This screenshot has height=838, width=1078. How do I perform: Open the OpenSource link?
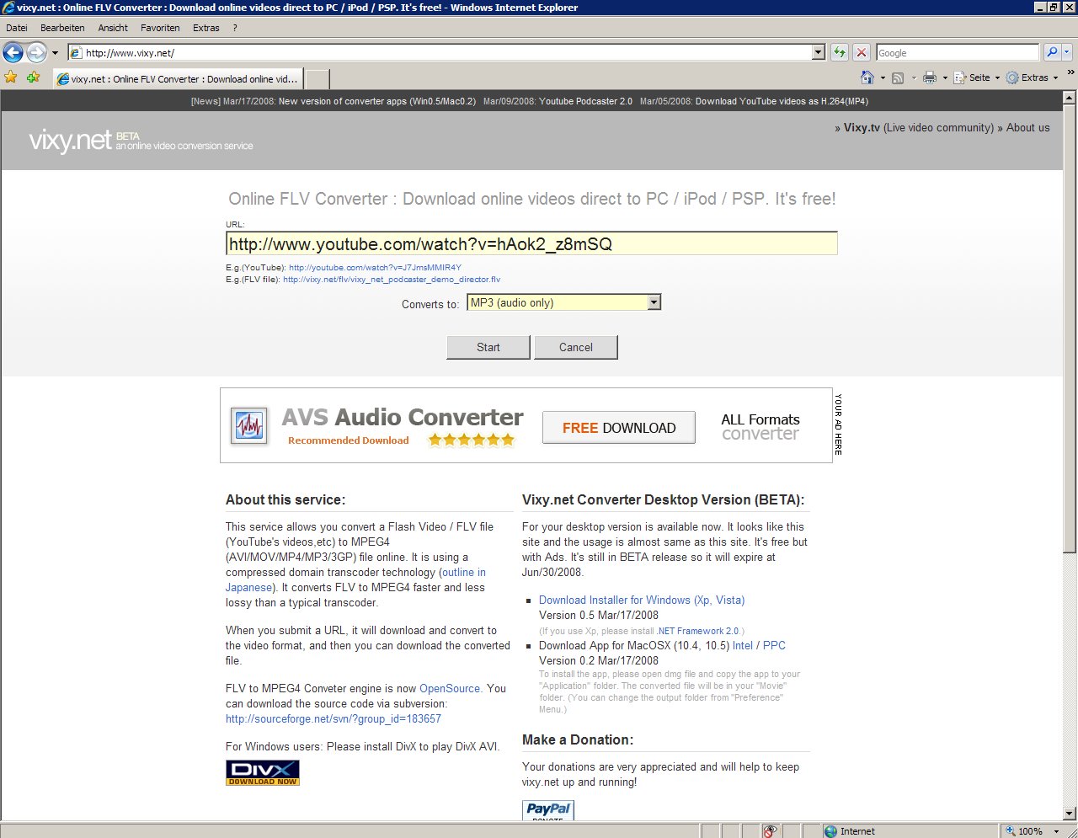tap(450, 689)
